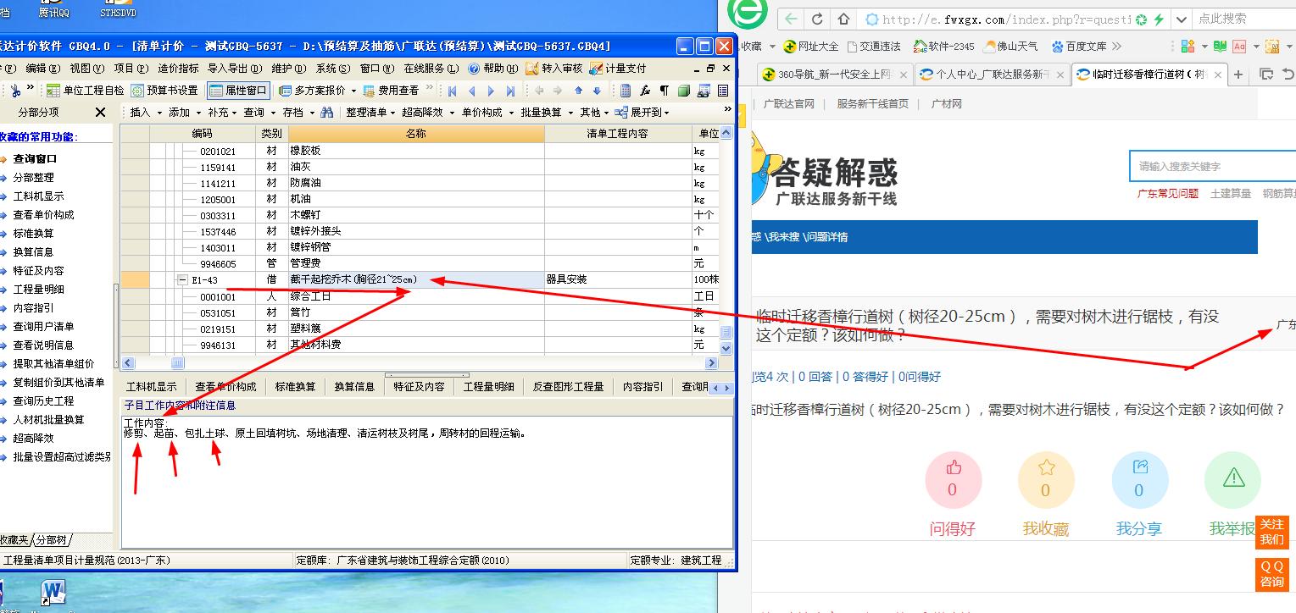Switch to 工程量明细 bottom tab
1296x613 pixels.
pos(488,386)
